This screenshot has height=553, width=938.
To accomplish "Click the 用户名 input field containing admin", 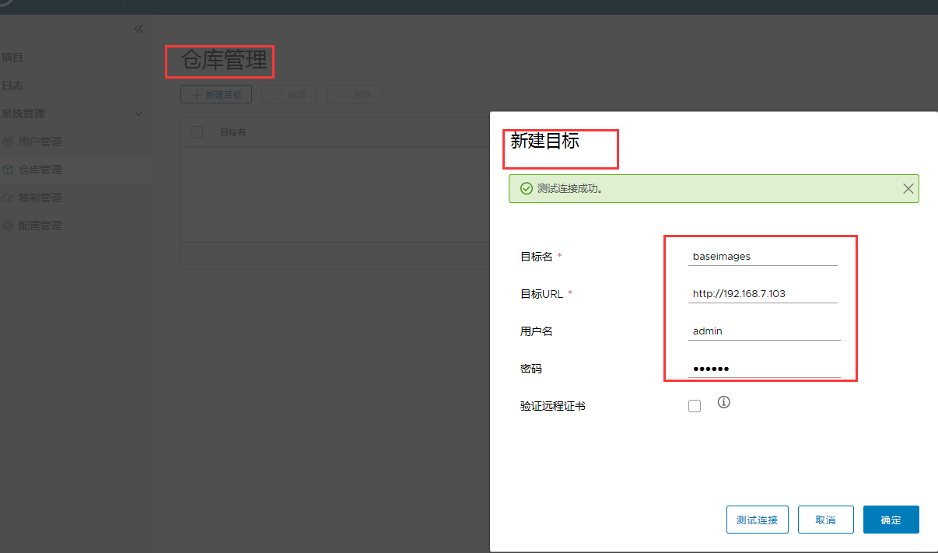I will pyautogui.click(x=765, y=331).
